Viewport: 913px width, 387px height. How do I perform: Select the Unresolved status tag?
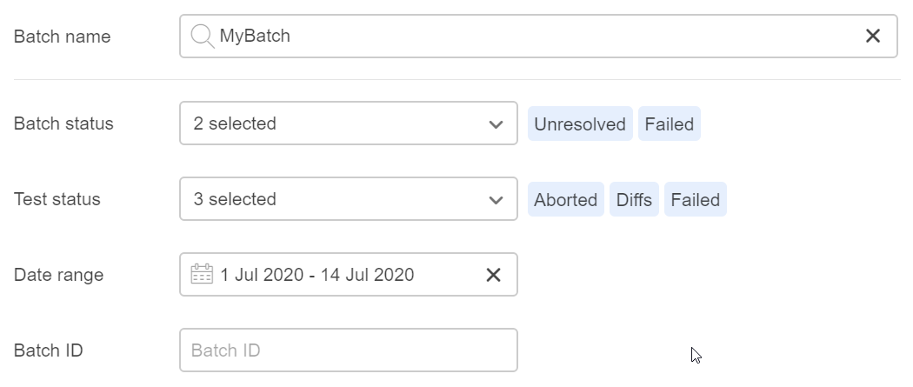580,124
